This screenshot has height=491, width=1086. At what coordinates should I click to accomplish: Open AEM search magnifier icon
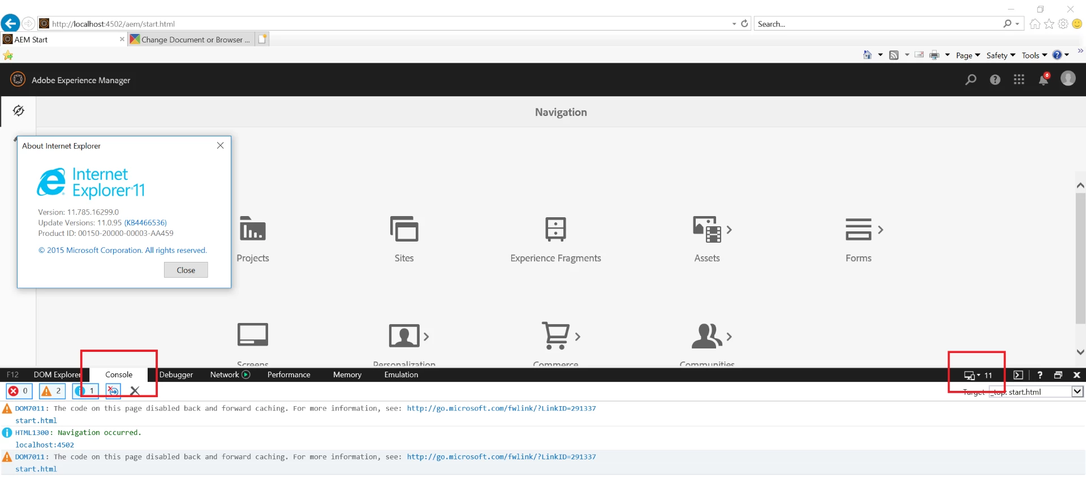[971, 80]
